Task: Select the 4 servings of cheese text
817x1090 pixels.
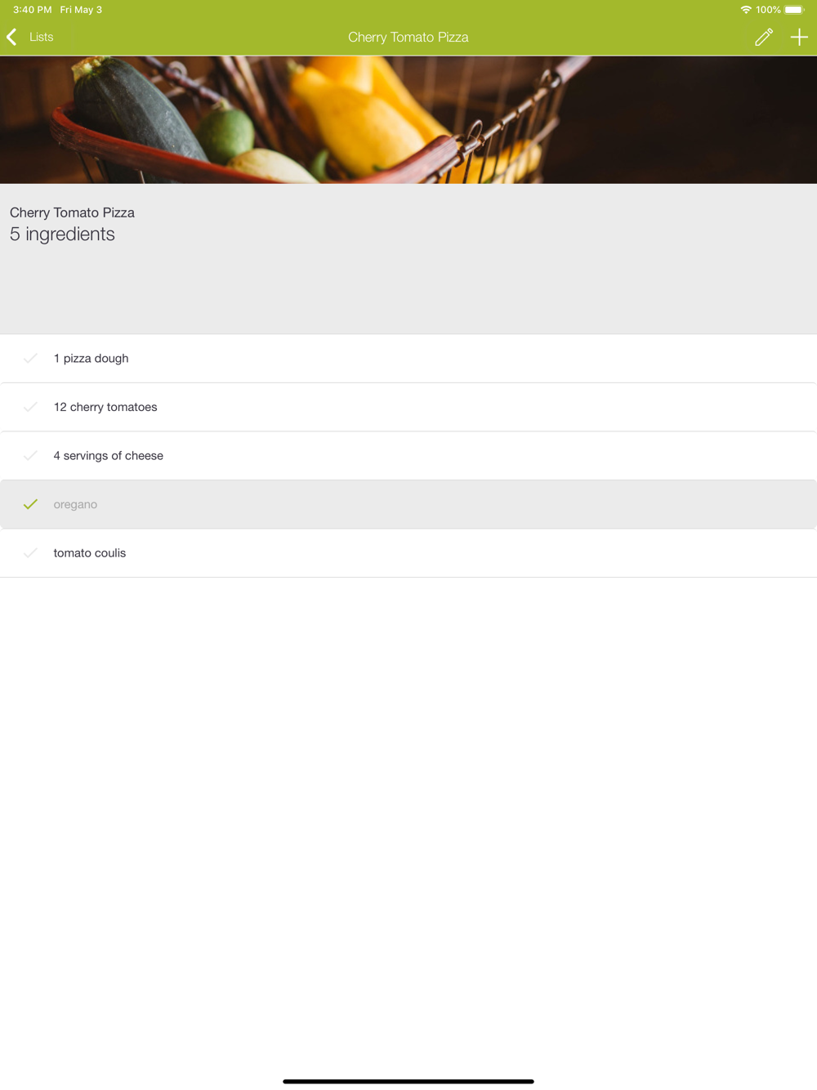Action: click(x=109, y=455)
